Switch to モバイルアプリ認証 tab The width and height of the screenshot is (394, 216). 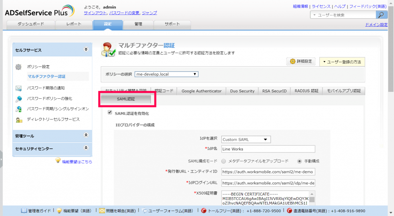tap(344, 91)
